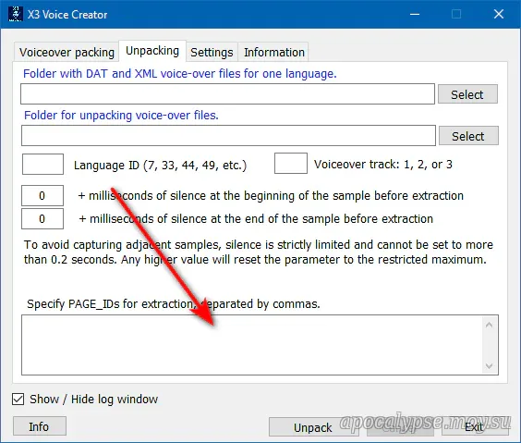
Task: Click the silence at beginning milliseconds field
Action: [42, 195]
